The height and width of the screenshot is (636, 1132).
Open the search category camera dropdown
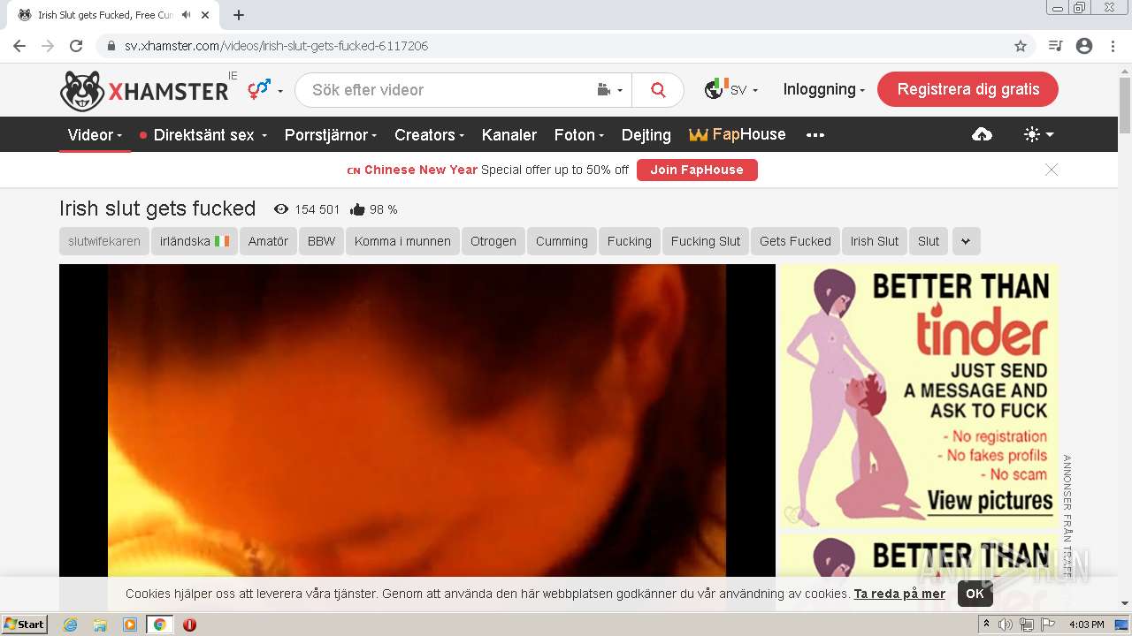tap(610, 90)
